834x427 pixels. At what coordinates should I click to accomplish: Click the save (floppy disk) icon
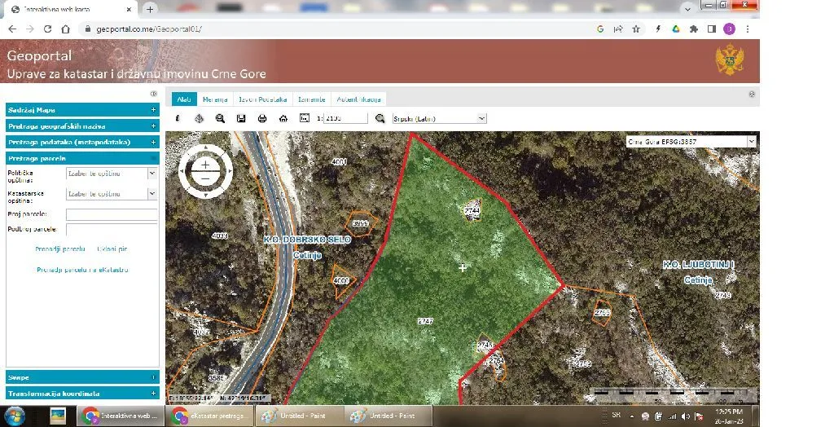pyautogui.click(x=241, y=118)
